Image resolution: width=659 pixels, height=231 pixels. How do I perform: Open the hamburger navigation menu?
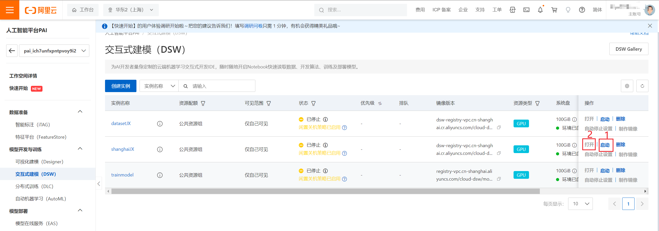(x=10, y=10)
